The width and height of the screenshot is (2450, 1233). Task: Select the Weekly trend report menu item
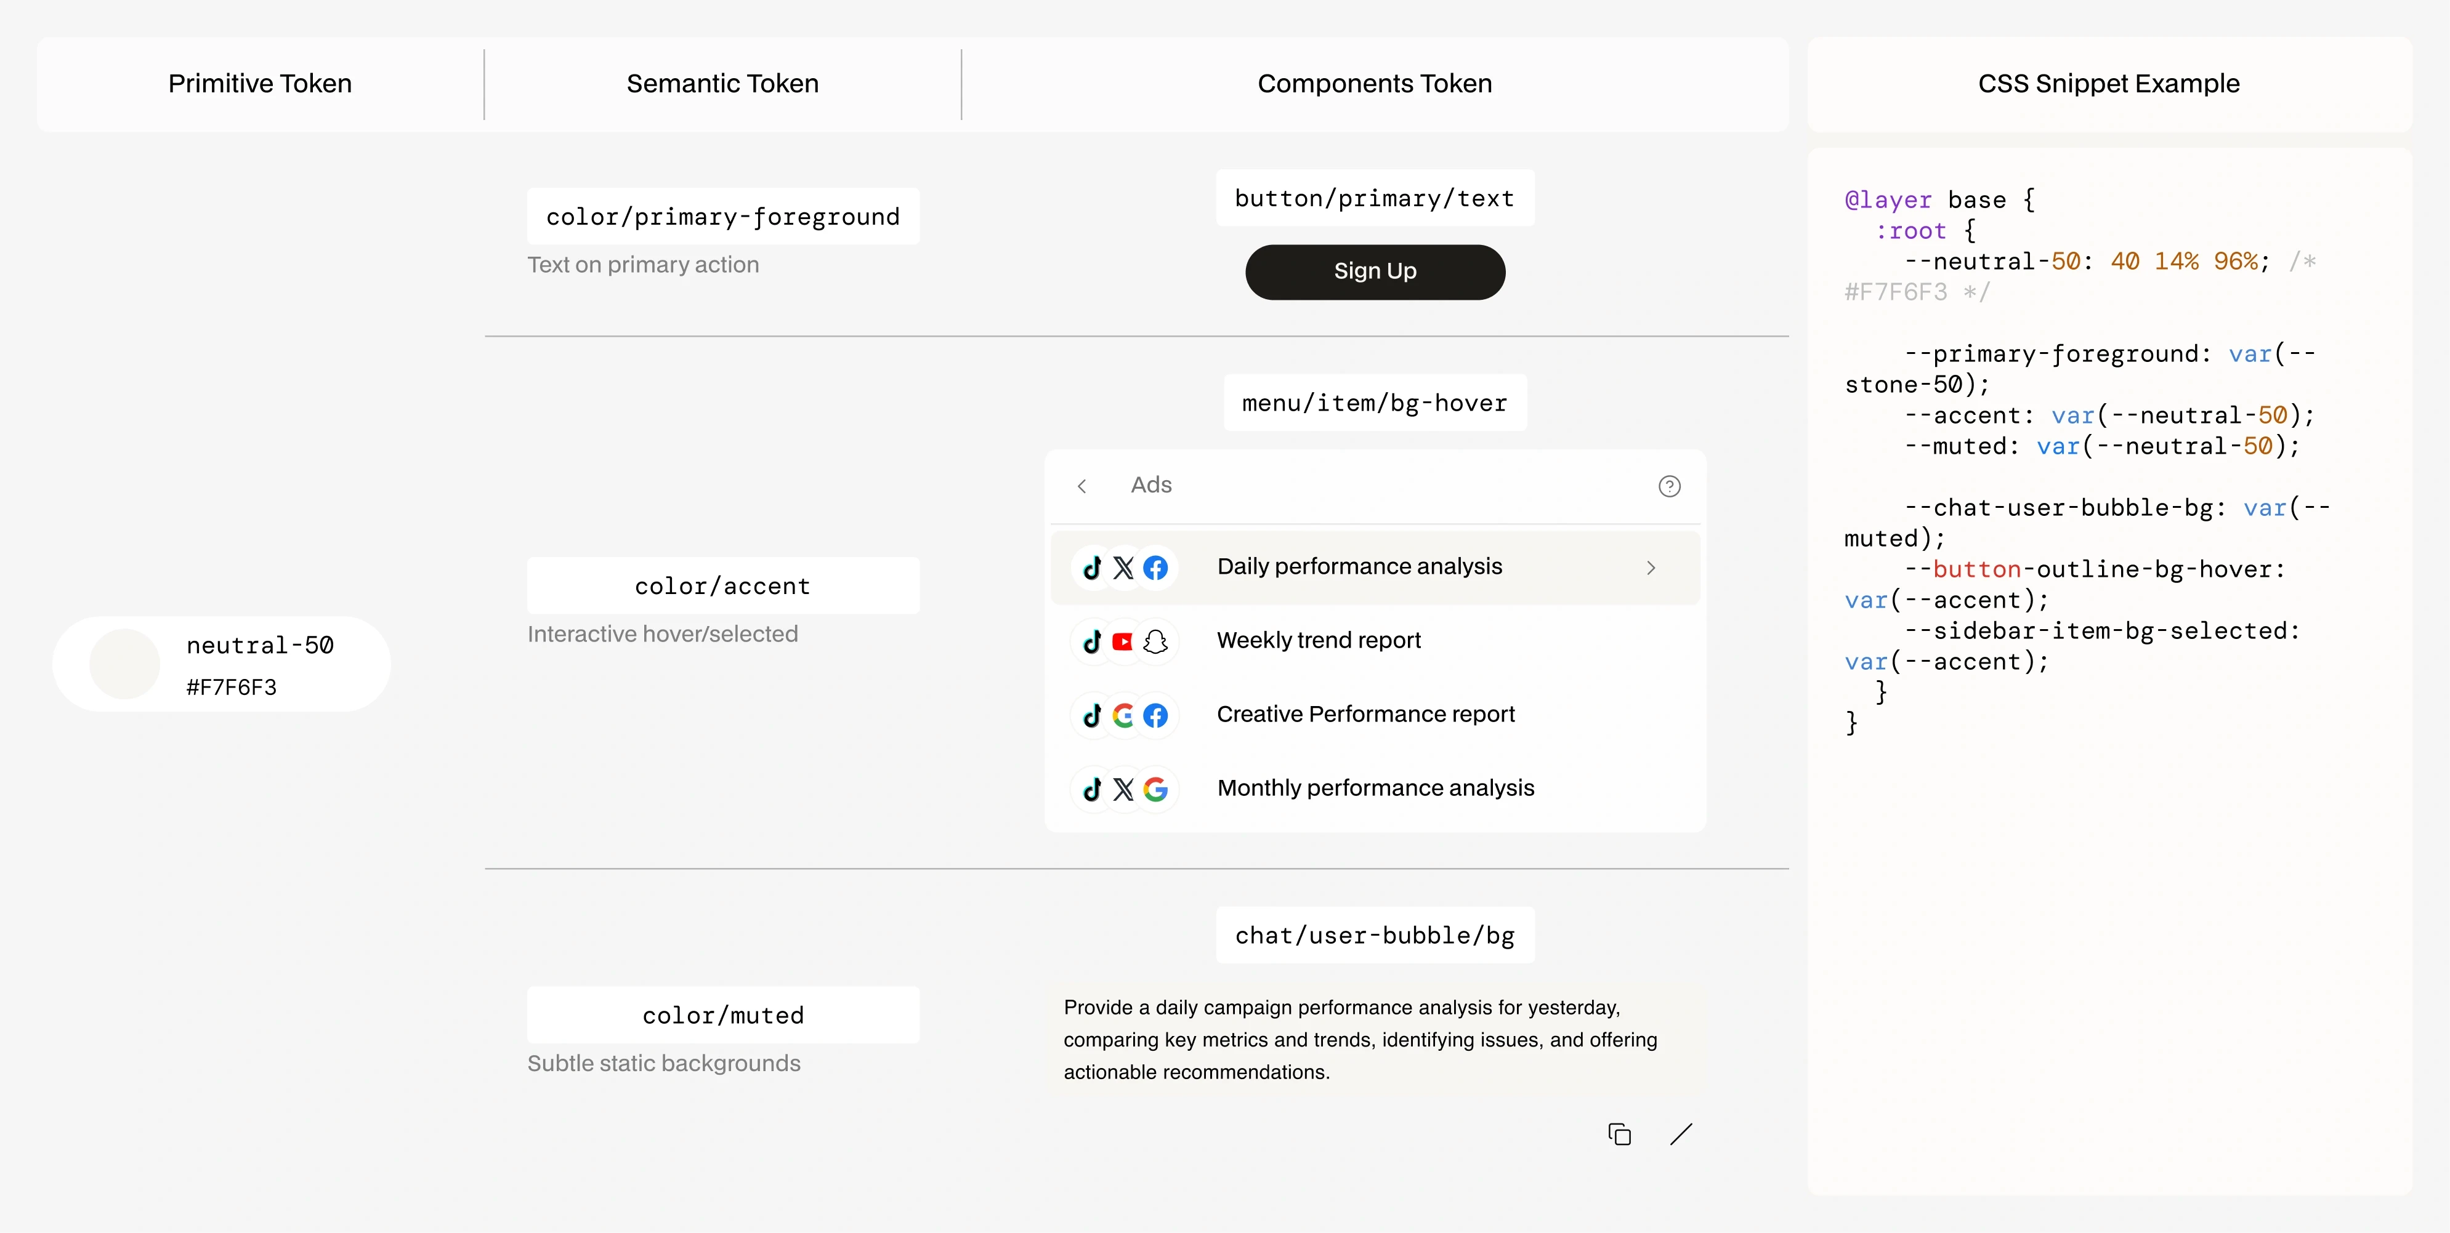click(x=1318, y=641)
